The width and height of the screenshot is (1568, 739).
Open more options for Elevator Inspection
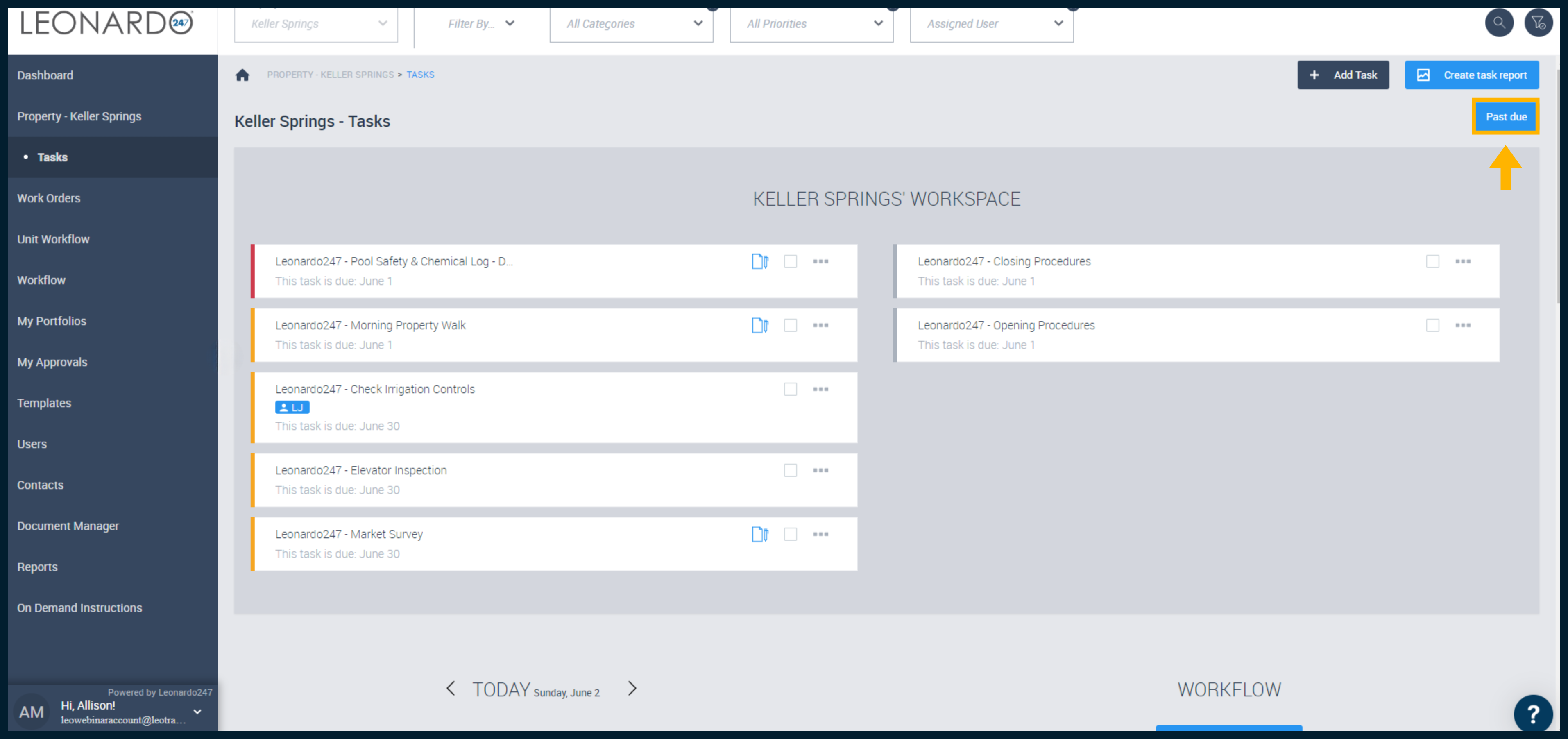[x=820, y=470]
